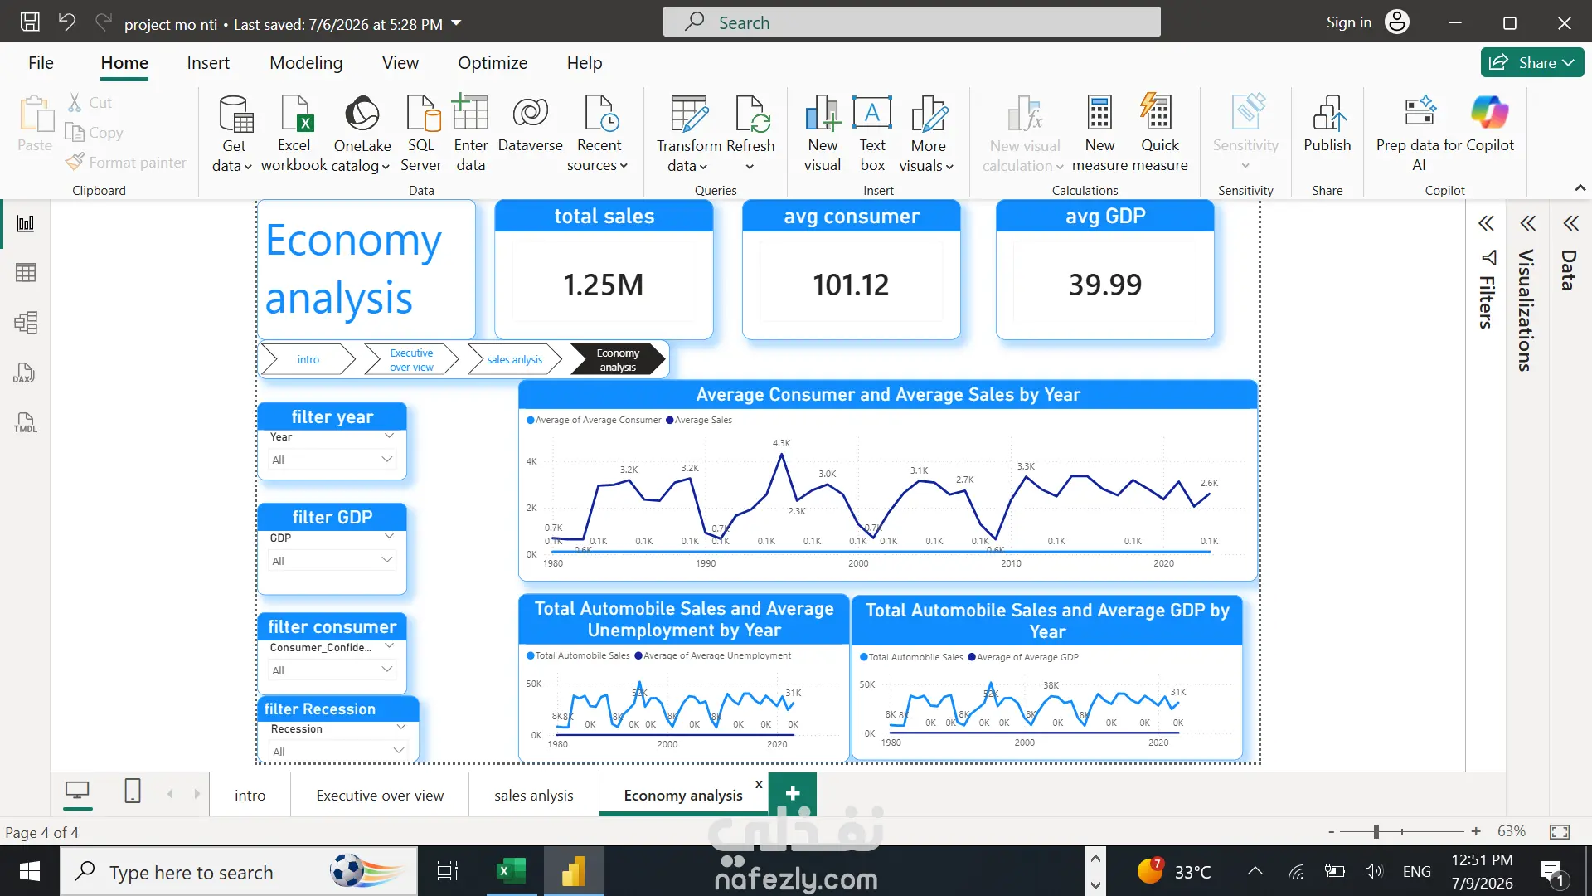
Task: Publish the report
Action: point(1327,124)
